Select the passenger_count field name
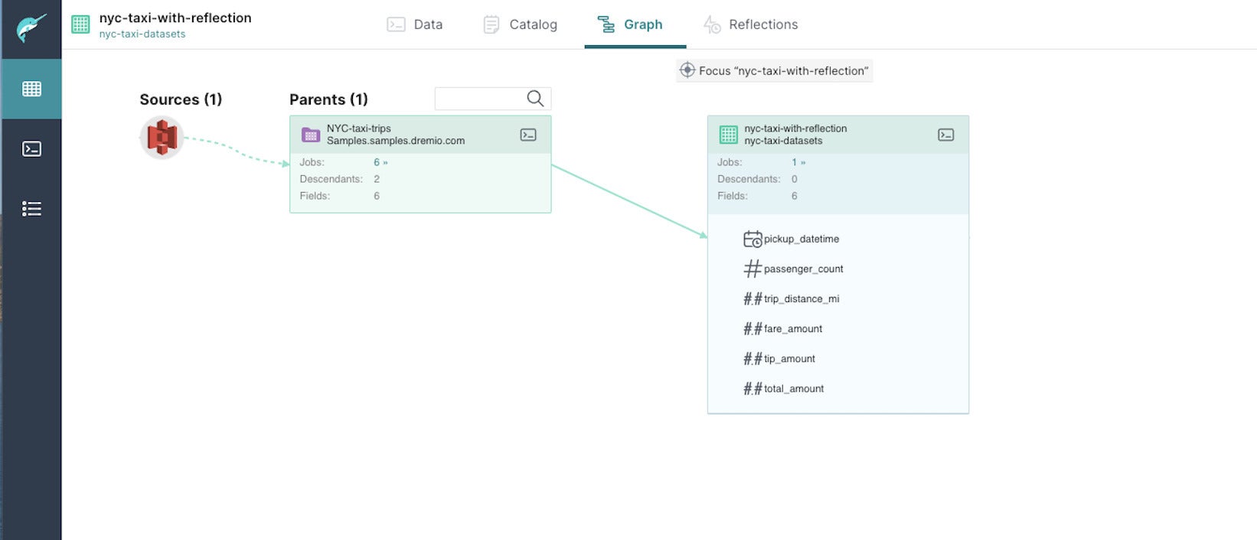Image resolution: width=1257 pixels, height=540 pixels. coord(804,268)
